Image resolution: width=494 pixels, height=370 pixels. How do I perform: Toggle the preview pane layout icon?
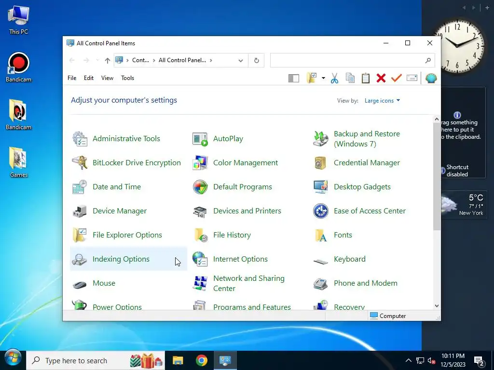pos(294,79)
